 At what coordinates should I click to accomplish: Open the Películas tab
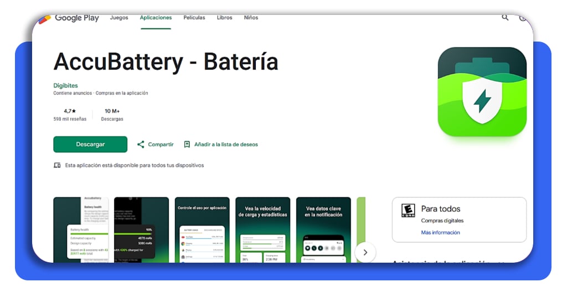[194, 18]
